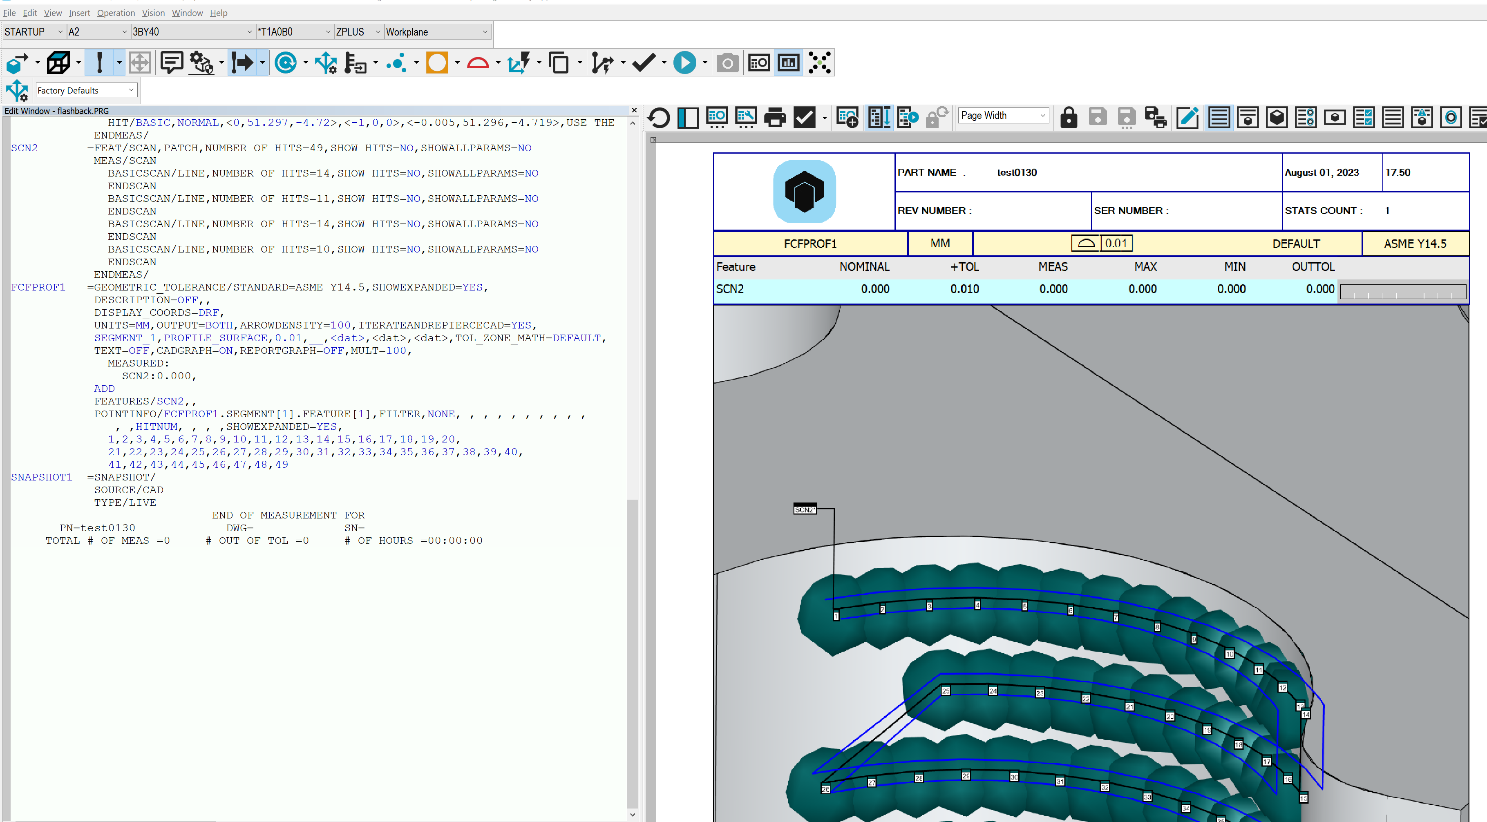
Task: Click the SCN2 scan label in code
Action: tap(24, 148)
